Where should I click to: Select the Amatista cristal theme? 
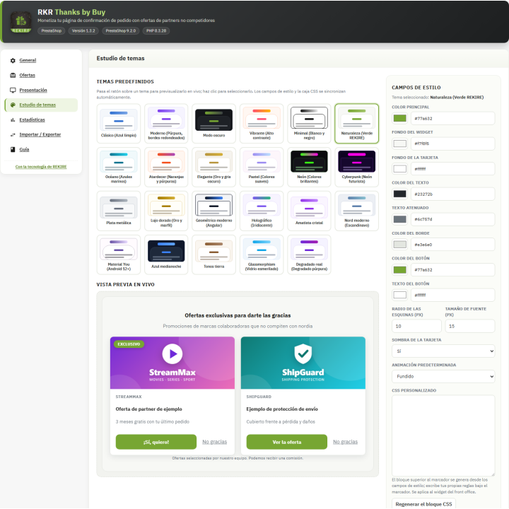(x=309, y=211)
